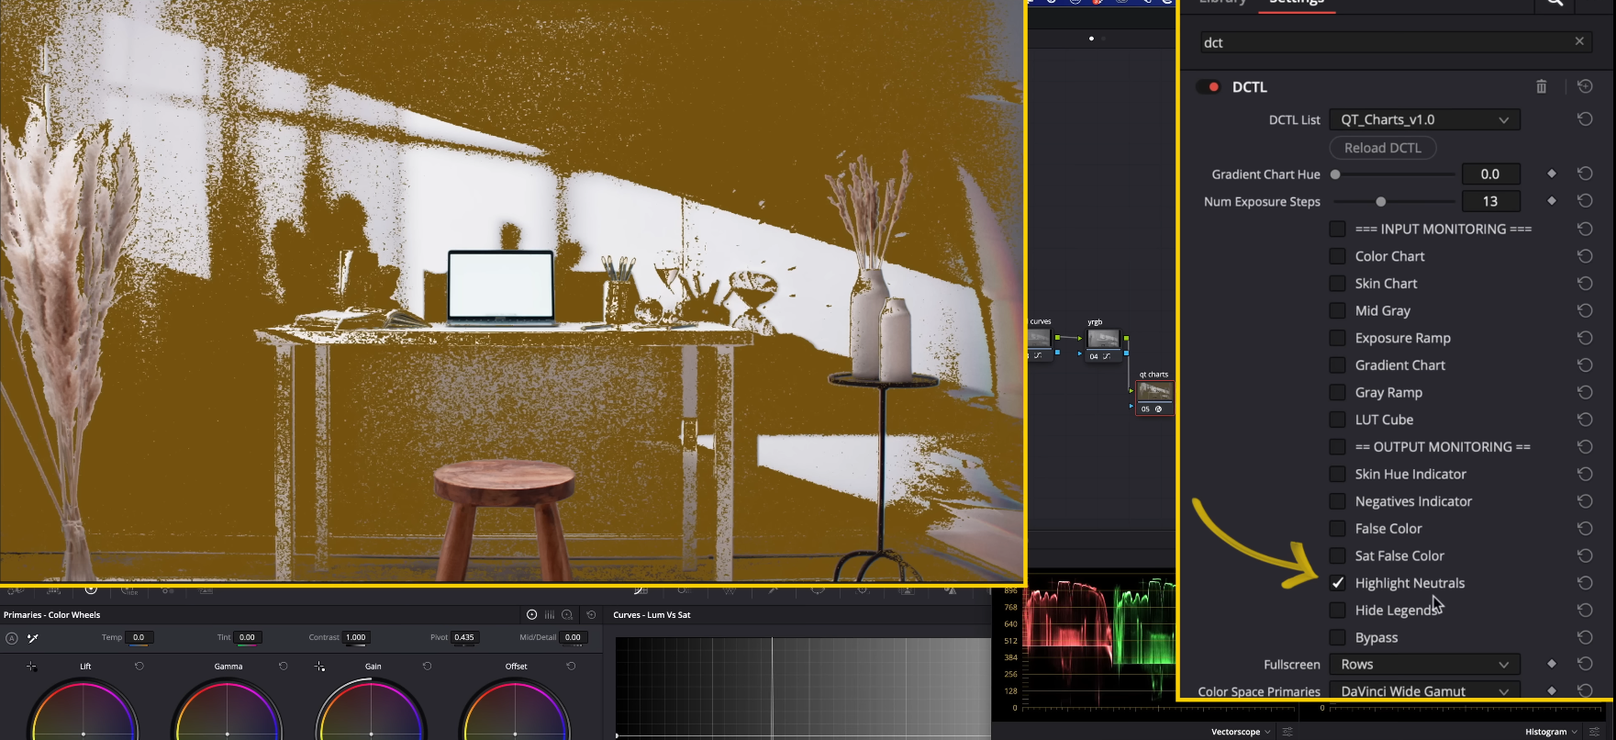
Task: Reset the Bypass option
Action: pyautogui.click(x=1585, y=637)
